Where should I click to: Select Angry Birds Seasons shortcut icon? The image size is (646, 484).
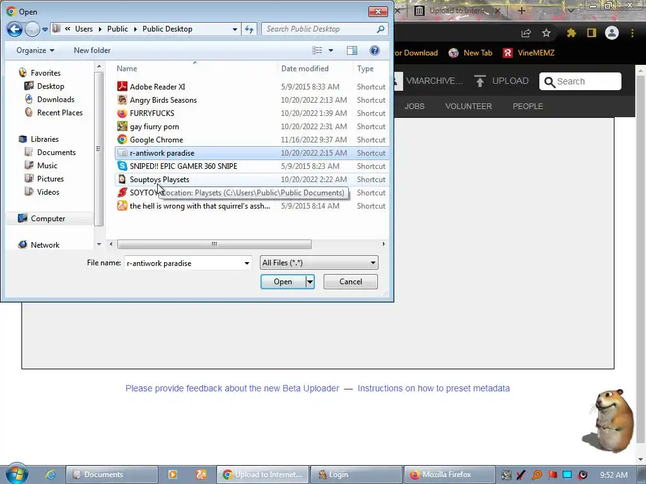pos(122,100)
